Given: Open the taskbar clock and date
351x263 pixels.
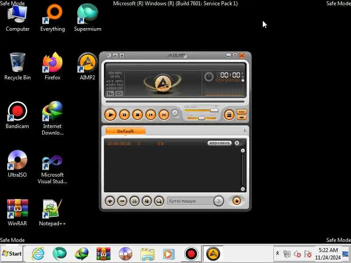Looking at the screenshot, I should 328,254.
